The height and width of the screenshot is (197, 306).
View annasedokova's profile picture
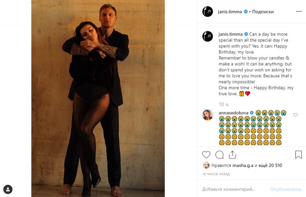(x=208, y=115)
